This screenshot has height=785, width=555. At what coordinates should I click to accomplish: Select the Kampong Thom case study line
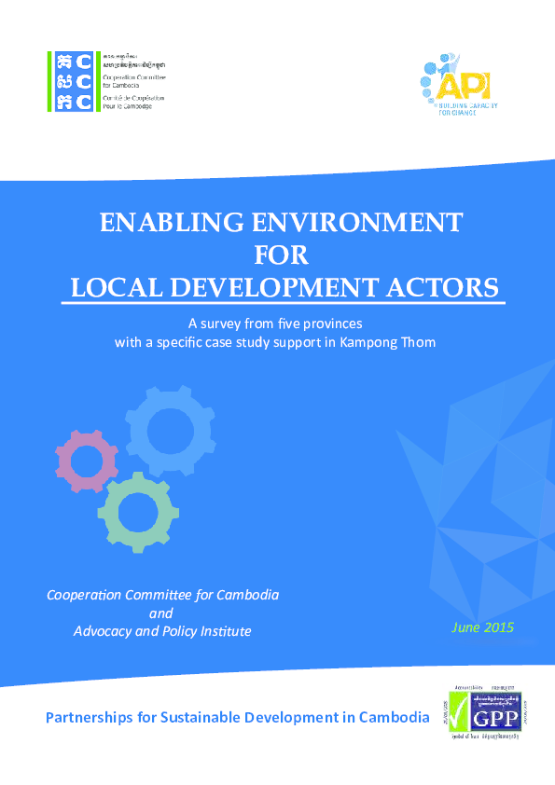275,342
